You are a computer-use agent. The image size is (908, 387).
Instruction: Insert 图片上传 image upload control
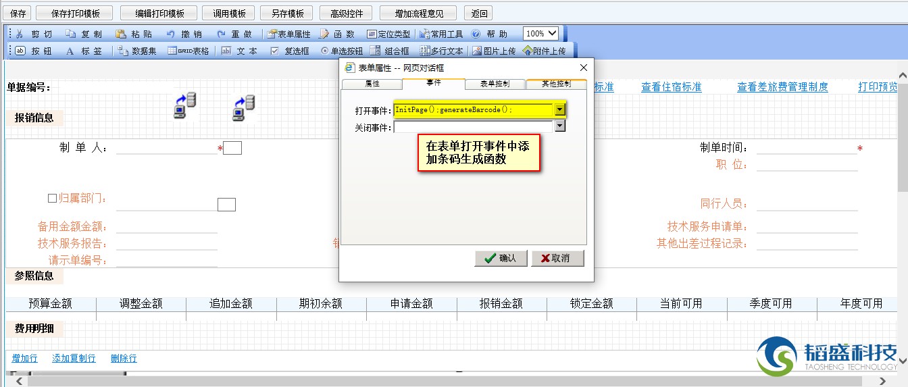coord(494,51)
